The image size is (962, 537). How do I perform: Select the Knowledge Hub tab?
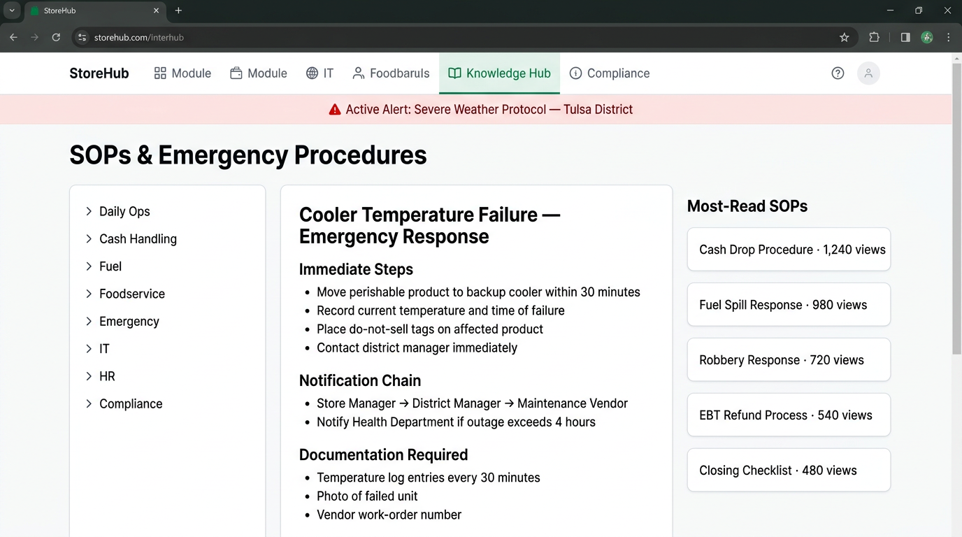pos(499,73)
